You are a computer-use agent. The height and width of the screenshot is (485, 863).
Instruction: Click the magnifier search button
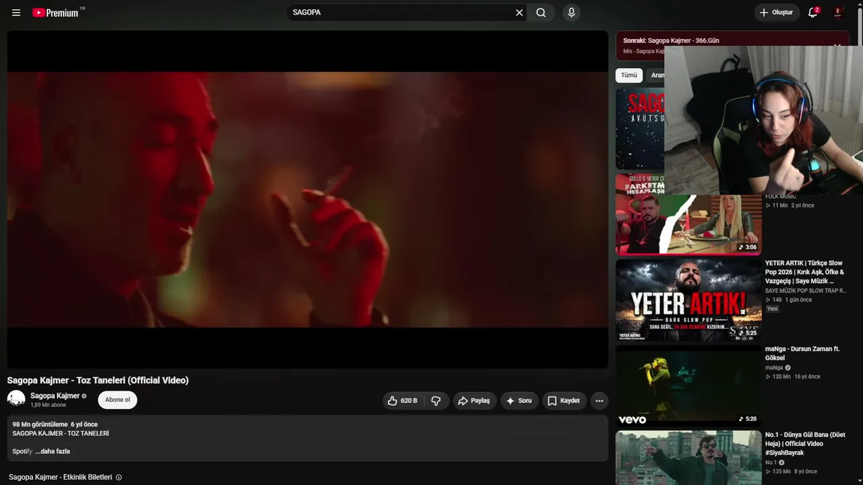click(541, 13)
